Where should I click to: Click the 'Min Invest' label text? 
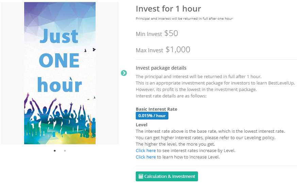tap(149, 34)
